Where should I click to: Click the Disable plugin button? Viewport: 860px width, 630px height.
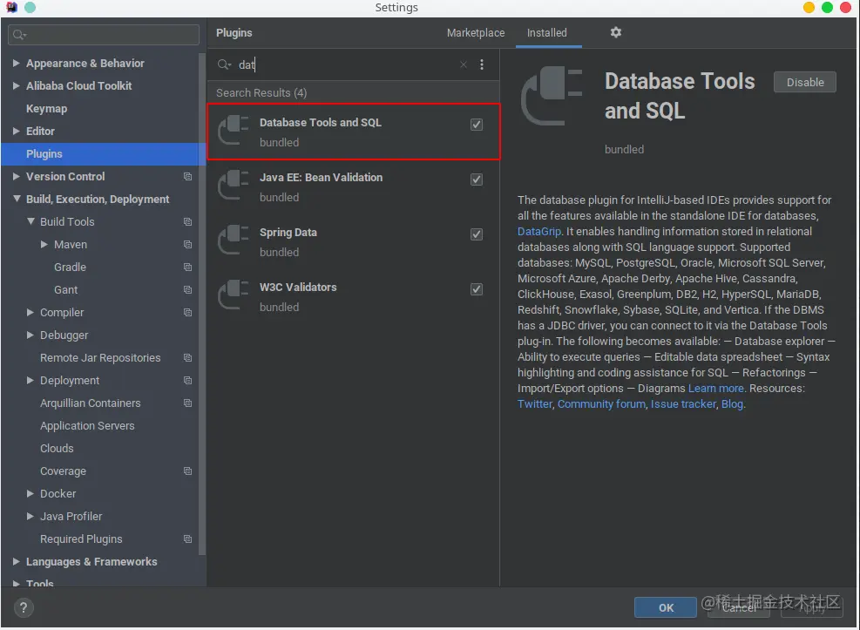coord(804,82)
